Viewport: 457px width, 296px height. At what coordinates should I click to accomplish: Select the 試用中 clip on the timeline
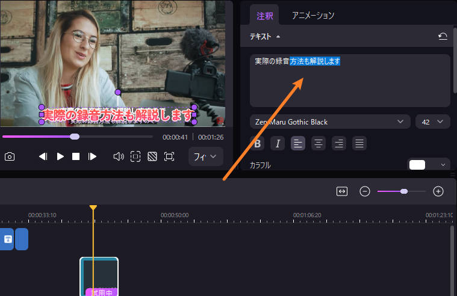click(x=99, y=277)
